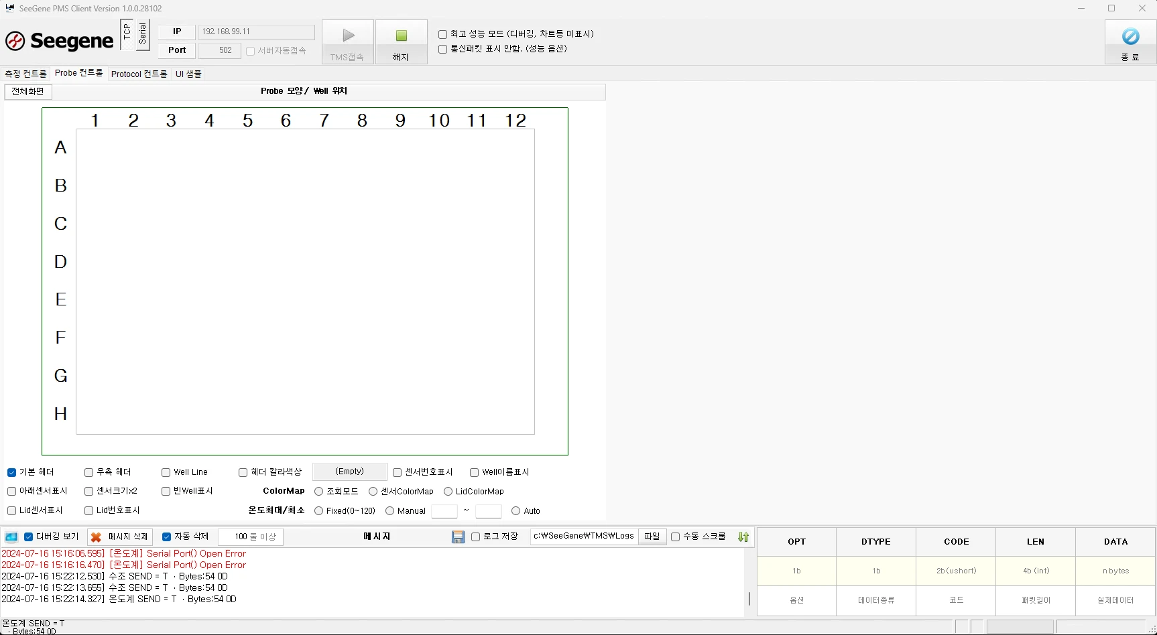Enable the Well Line checkbox

pyautogui.click(x=166, y=472)
